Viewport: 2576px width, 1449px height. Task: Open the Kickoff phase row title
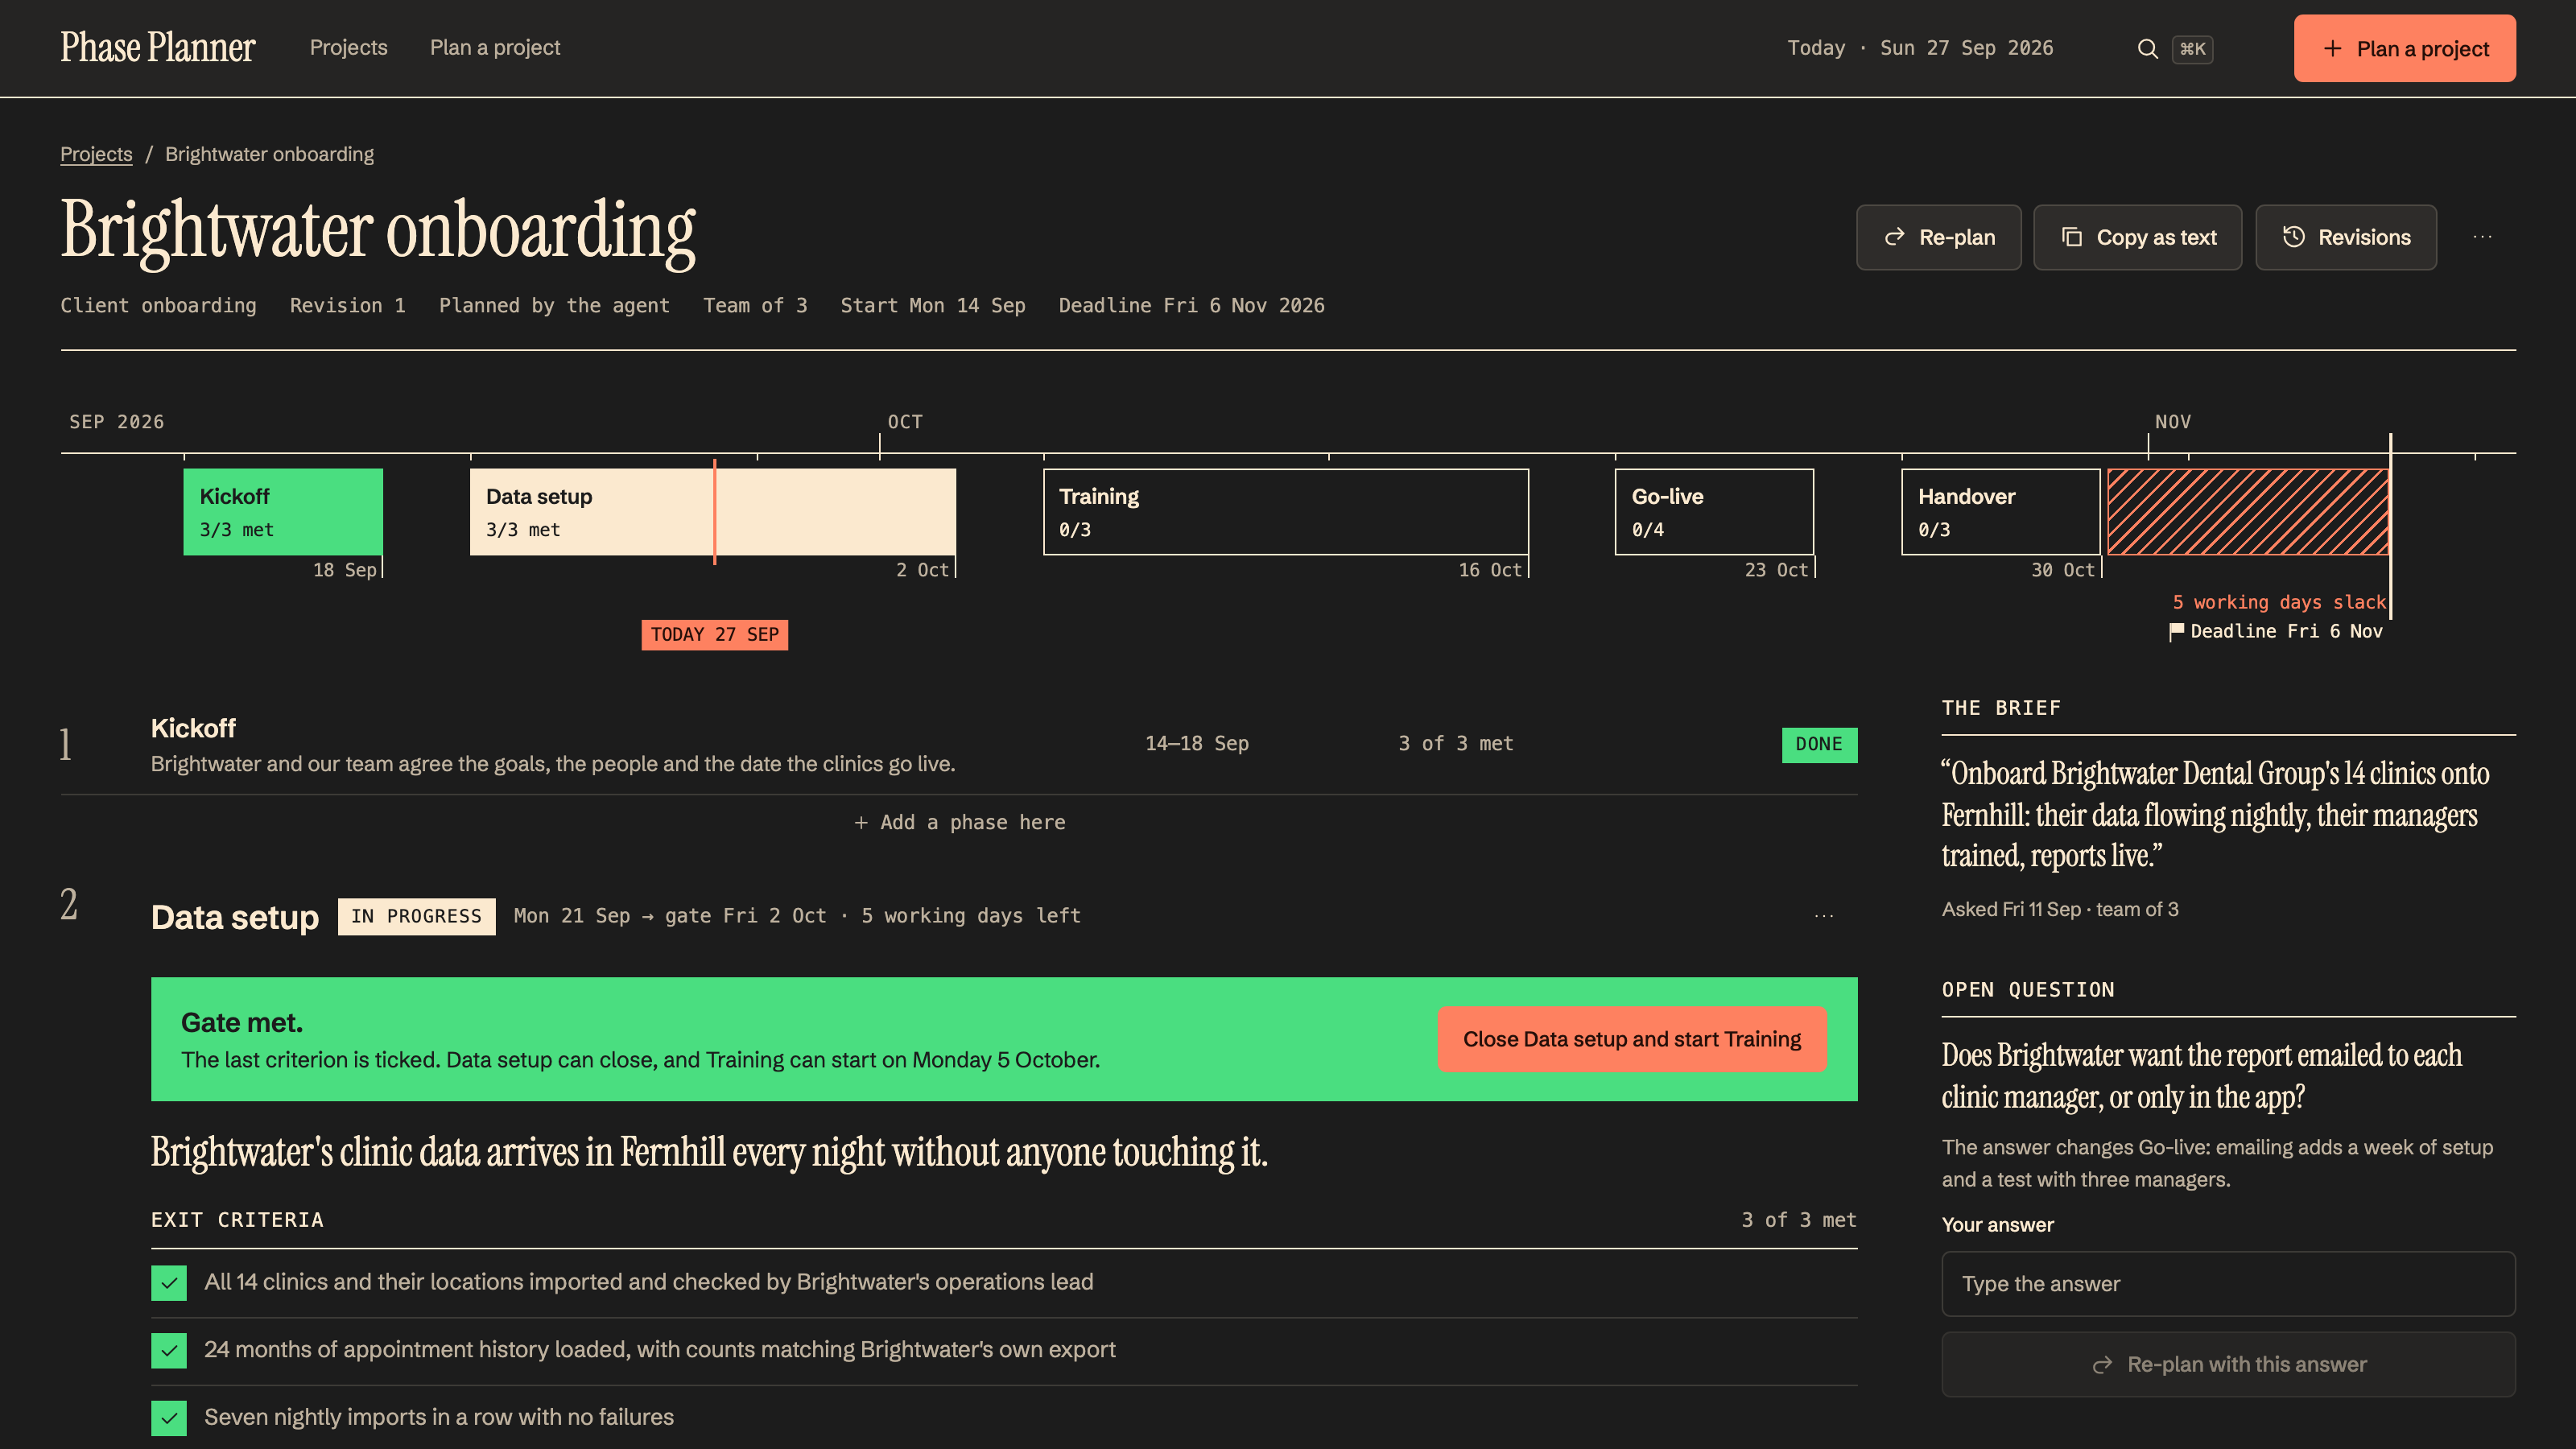coord(193,728)
